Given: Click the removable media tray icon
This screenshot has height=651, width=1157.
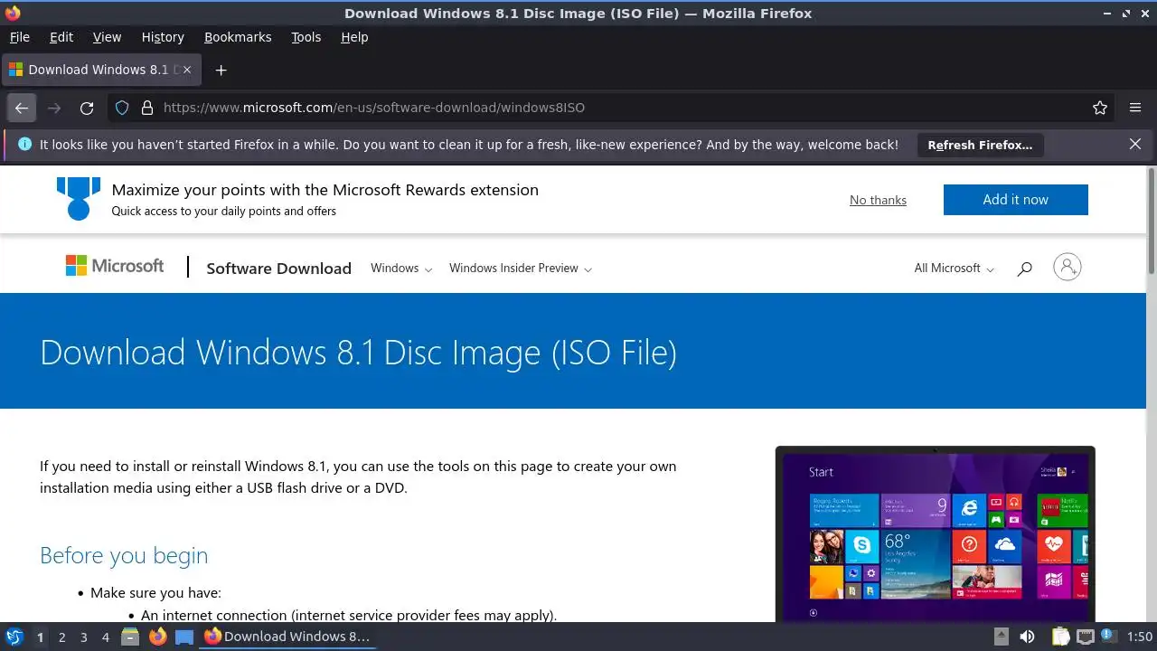Looking at the screenshot, I should (x=1001, y=637).
